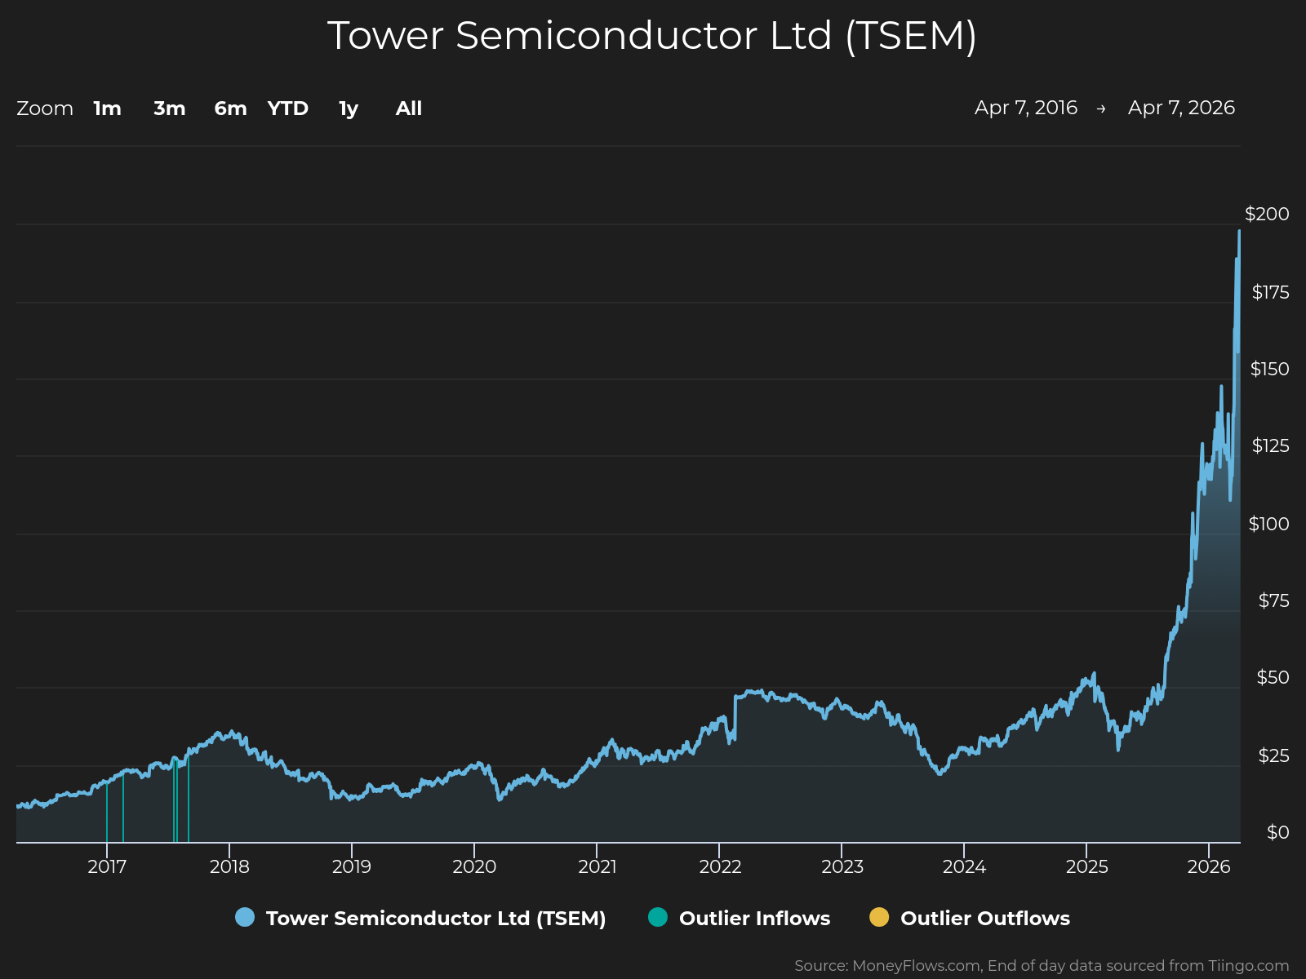Click the $200 y-axis label

point(1267,214)
